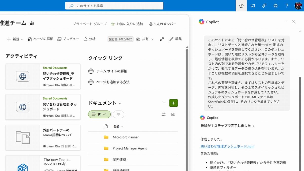Click the details pane icon beside view options
Viewport: 304px width, 171px height.
coord(173,114)
